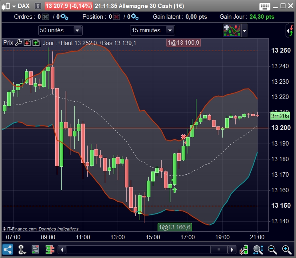Click the Gain Jour 24,30 pts value
The image size is (296, 258).
pos(262,17)
